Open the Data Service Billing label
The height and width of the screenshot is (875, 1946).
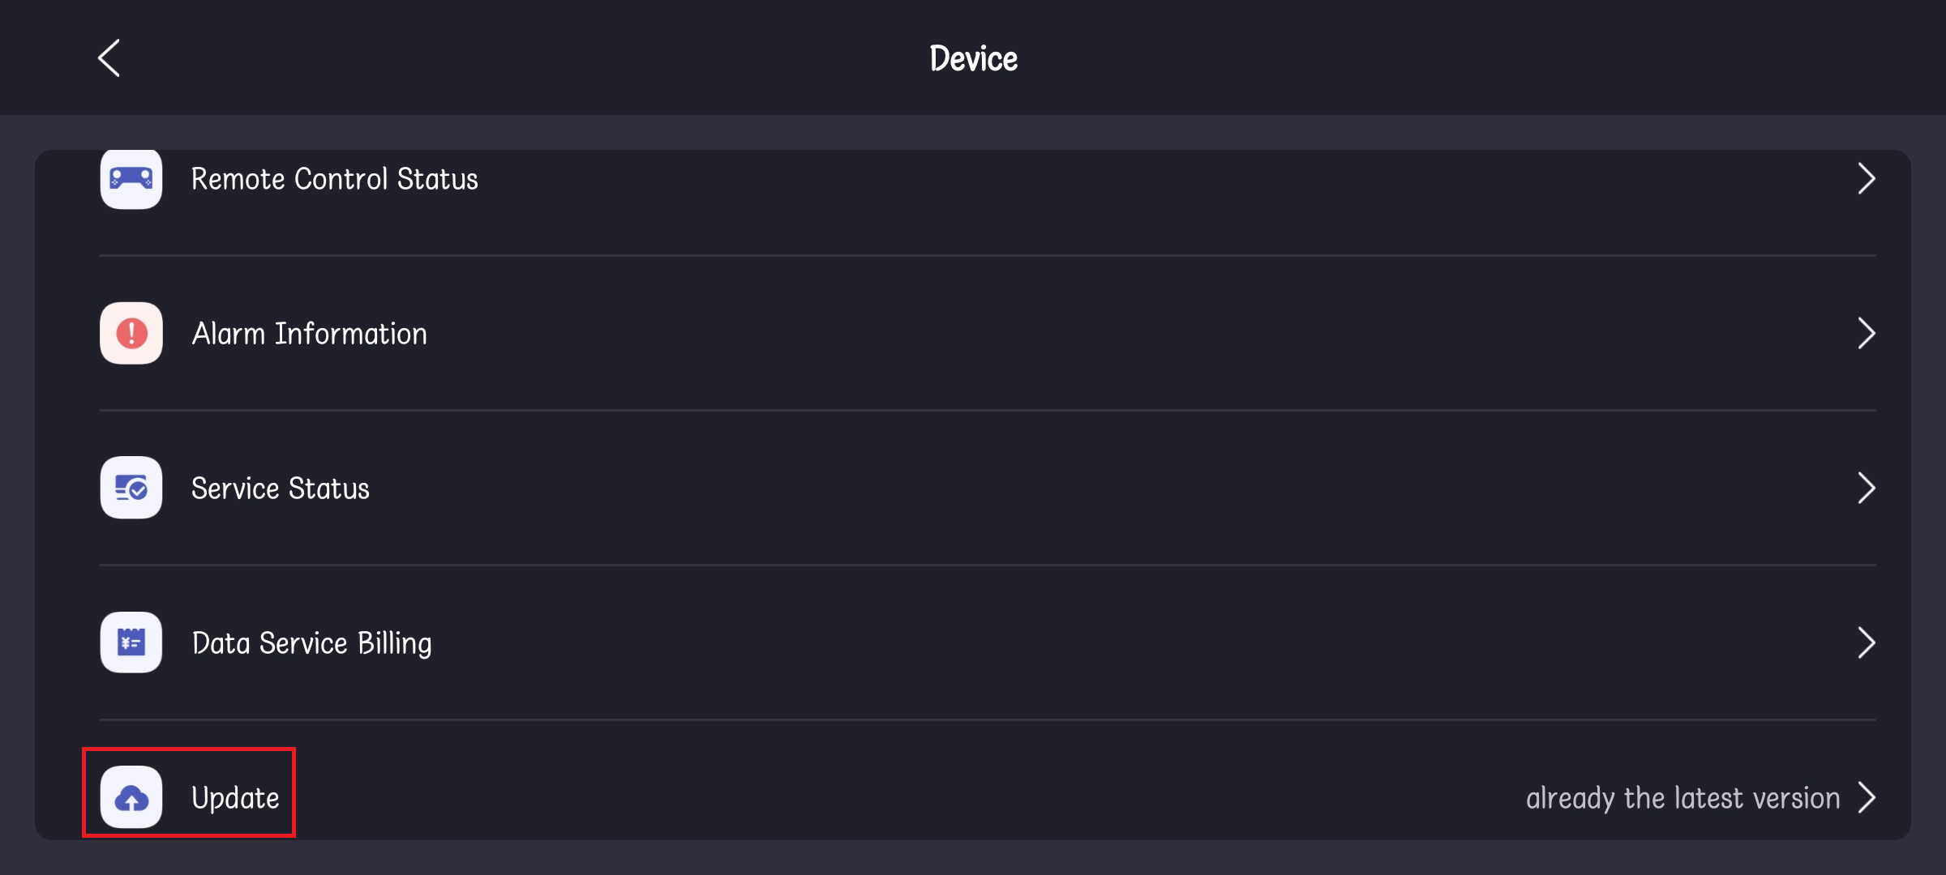pyautogui.click(x=311, y=643)
